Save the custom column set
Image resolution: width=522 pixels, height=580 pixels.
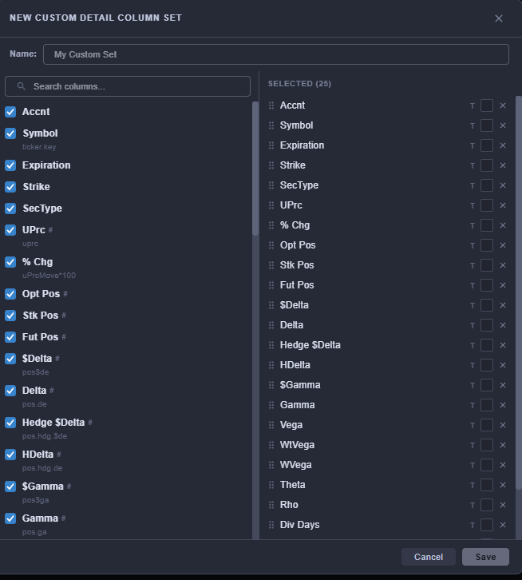485,557
